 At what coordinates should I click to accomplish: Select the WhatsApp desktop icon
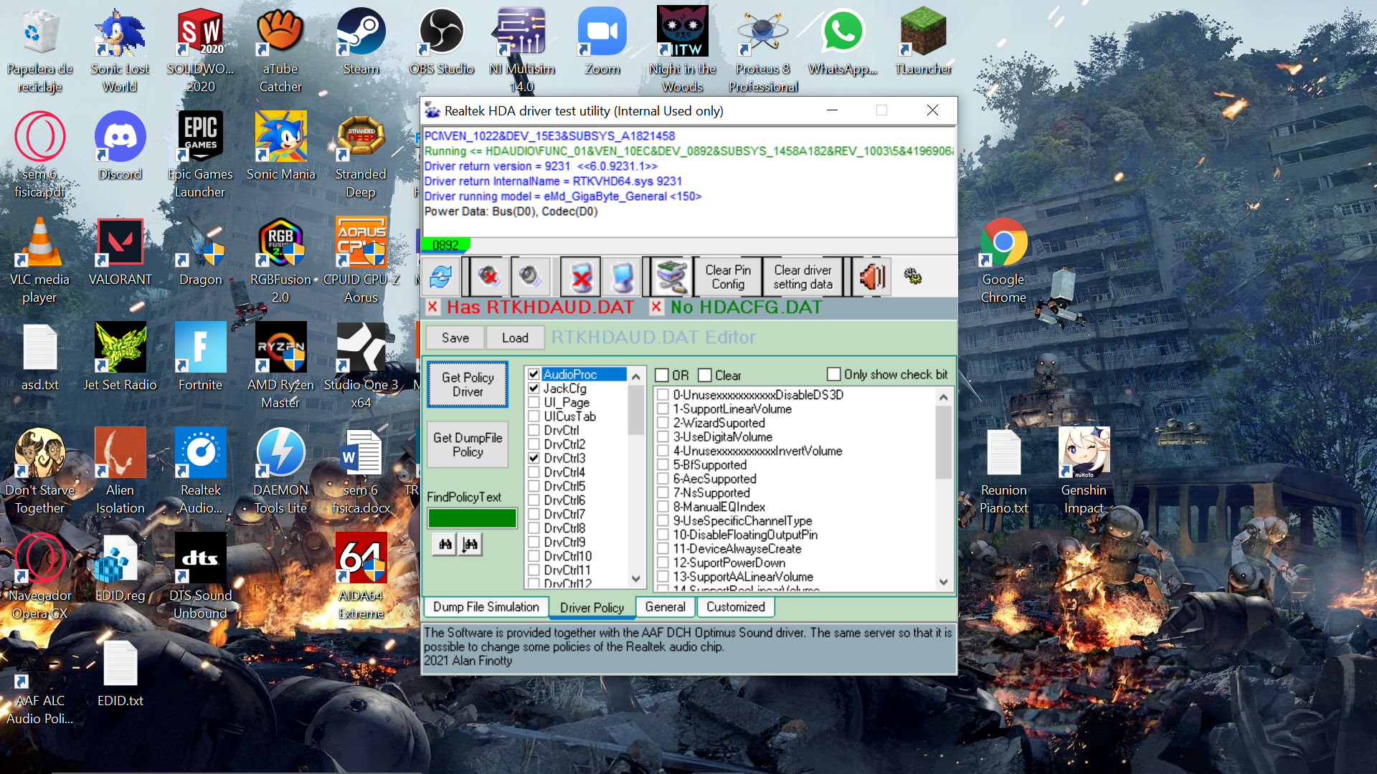pyautogui.click(x=843, y=42)
